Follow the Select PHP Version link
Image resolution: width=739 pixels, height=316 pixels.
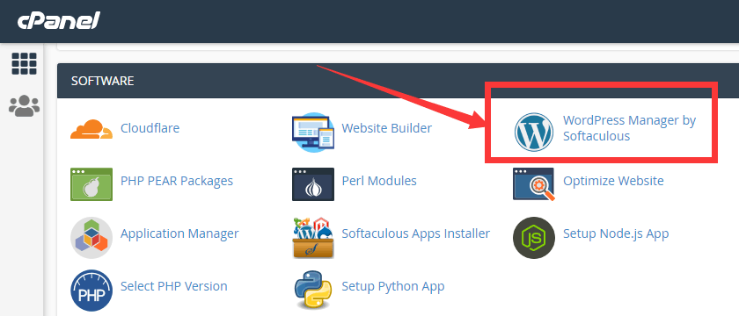174,286
